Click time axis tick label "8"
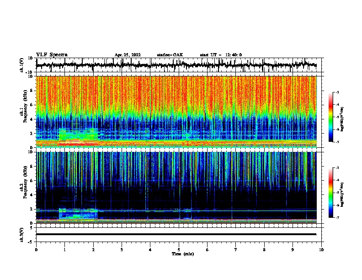This screenshot has height=280, width=362. tap(264, 249)
